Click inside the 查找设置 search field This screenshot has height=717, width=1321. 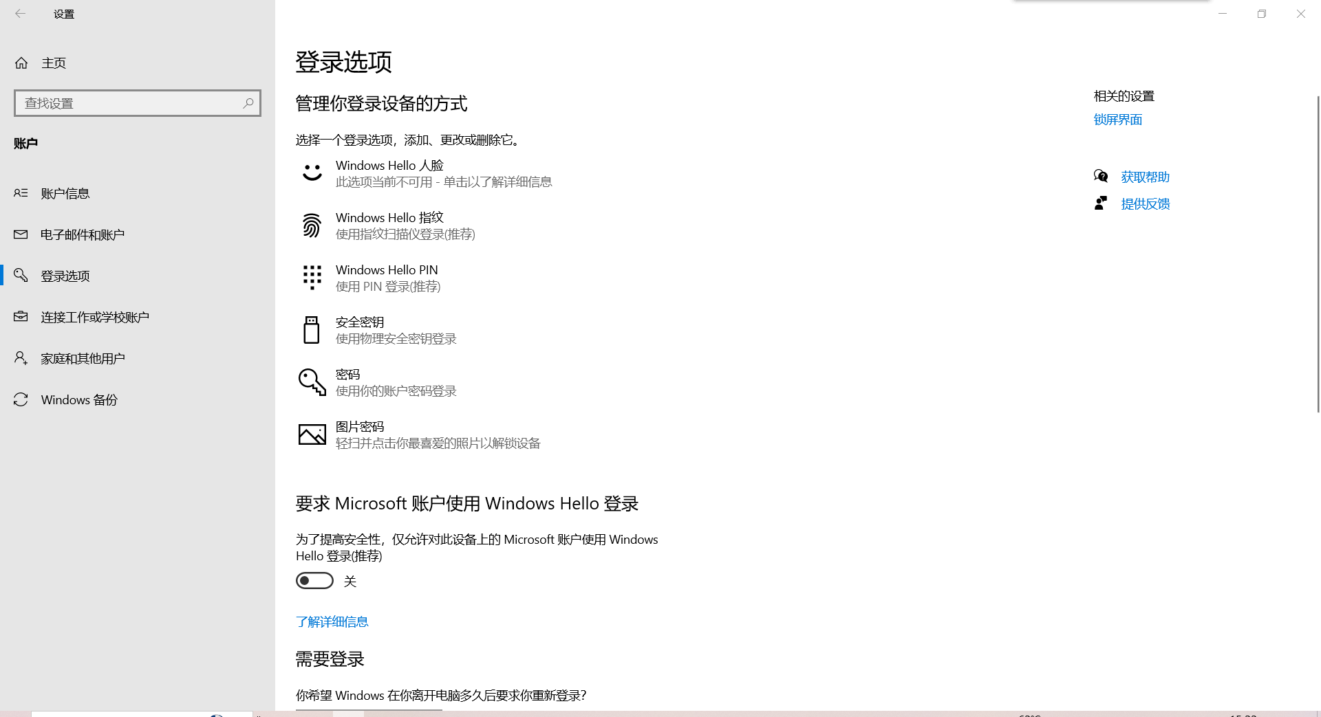138,103
